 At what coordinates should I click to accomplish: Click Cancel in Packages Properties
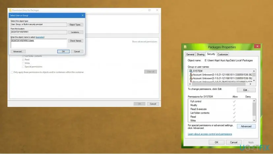(234, 142)
